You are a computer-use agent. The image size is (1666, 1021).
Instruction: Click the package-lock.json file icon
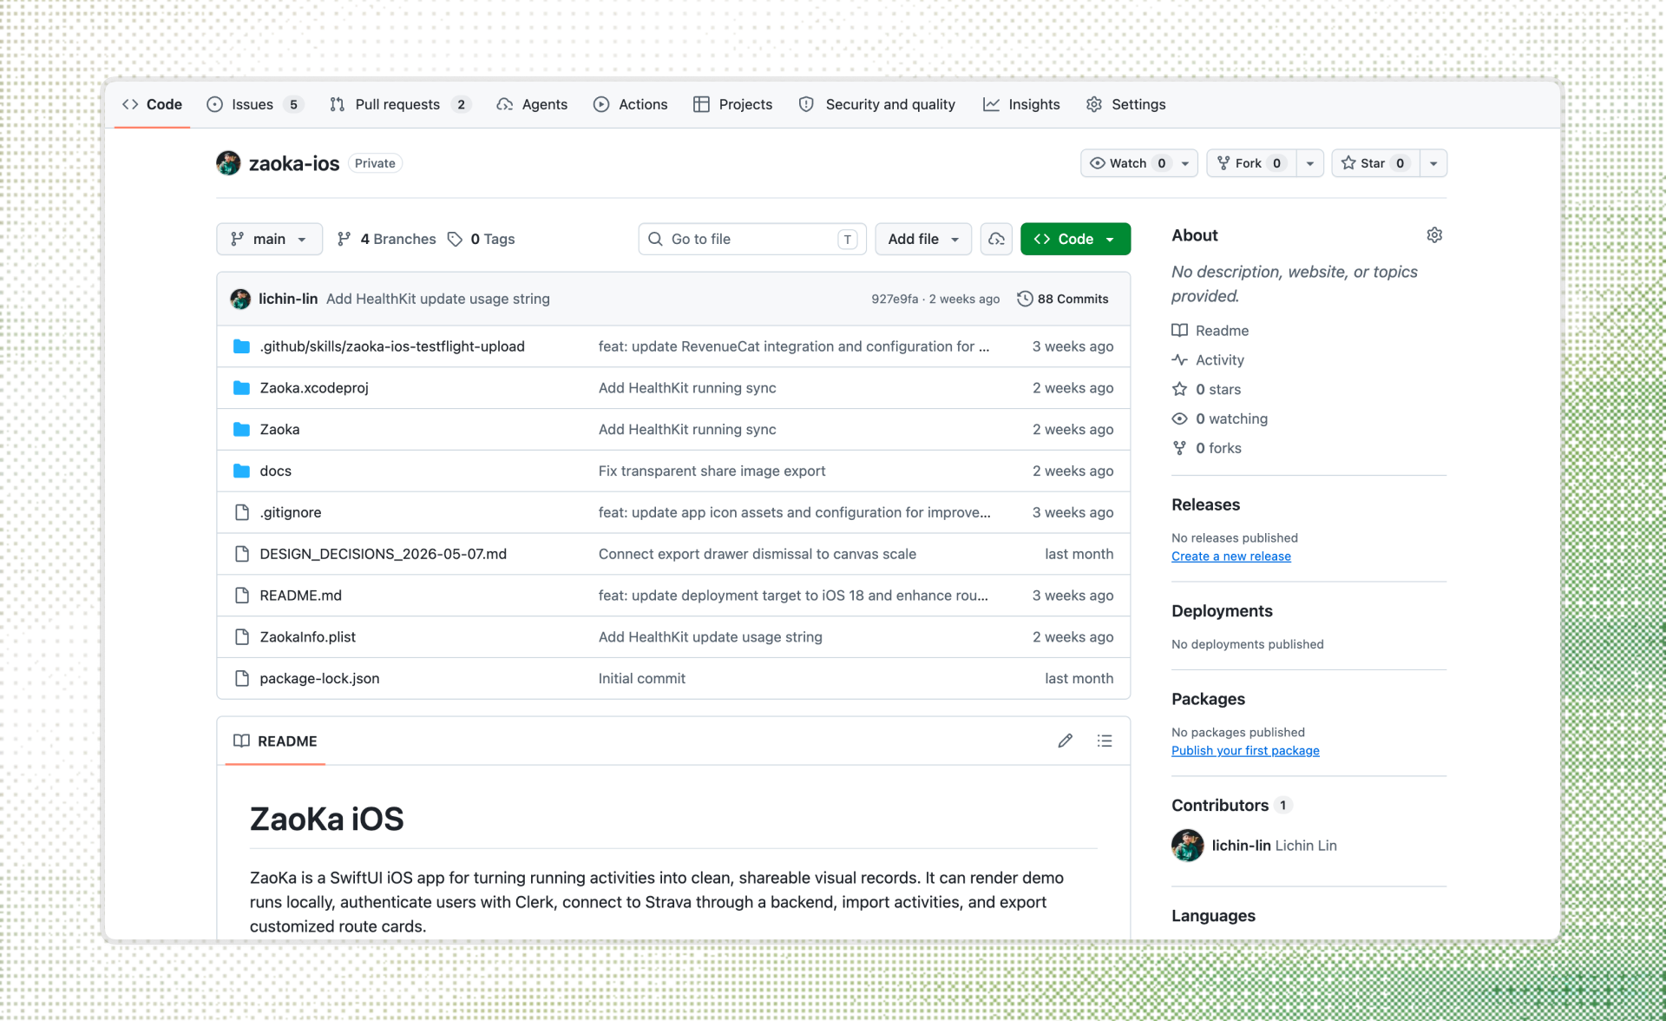coord(242,678)
